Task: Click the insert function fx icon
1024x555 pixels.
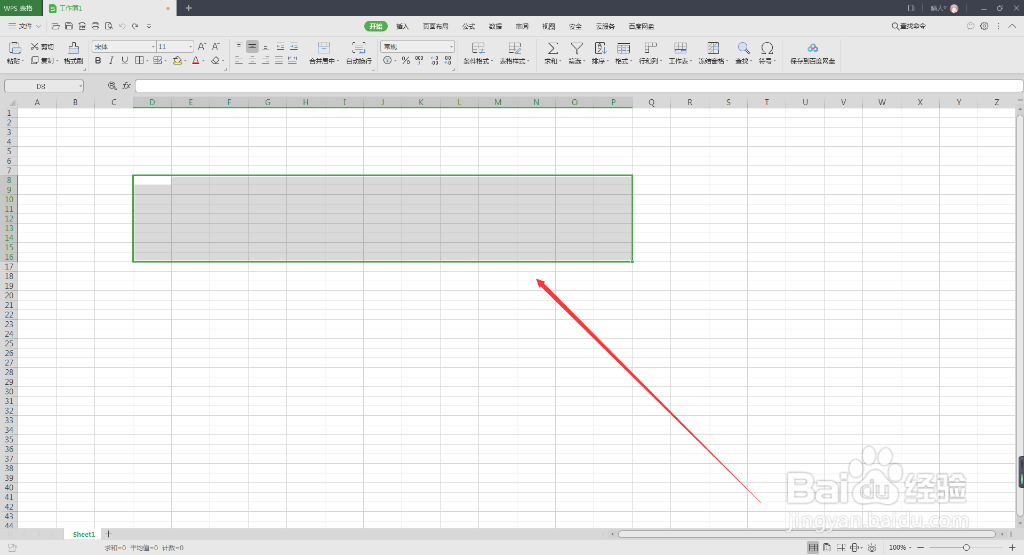Action: point(126,85)
